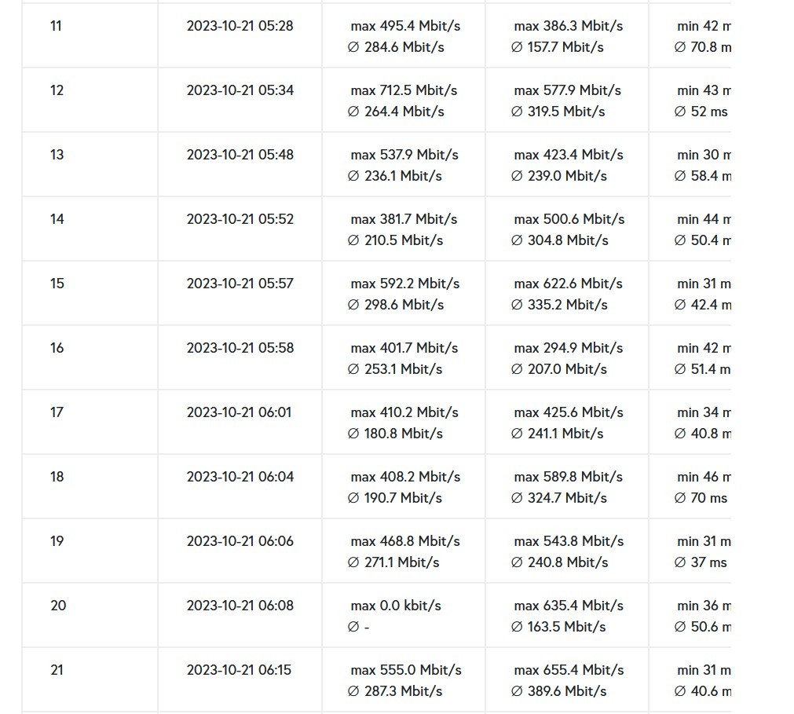
Task: Select the ∅ 239.0 Mbit/s average value
Action: click(558, 176)
